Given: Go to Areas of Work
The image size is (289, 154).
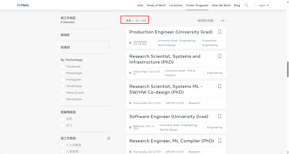Looking at the screenshot, I should click(156, 5).
